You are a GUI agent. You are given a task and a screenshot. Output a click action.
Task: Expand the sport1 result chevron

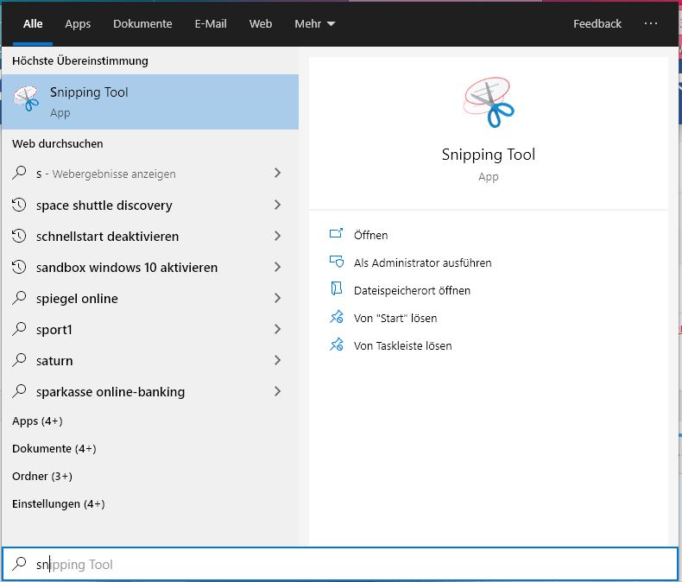277,329
